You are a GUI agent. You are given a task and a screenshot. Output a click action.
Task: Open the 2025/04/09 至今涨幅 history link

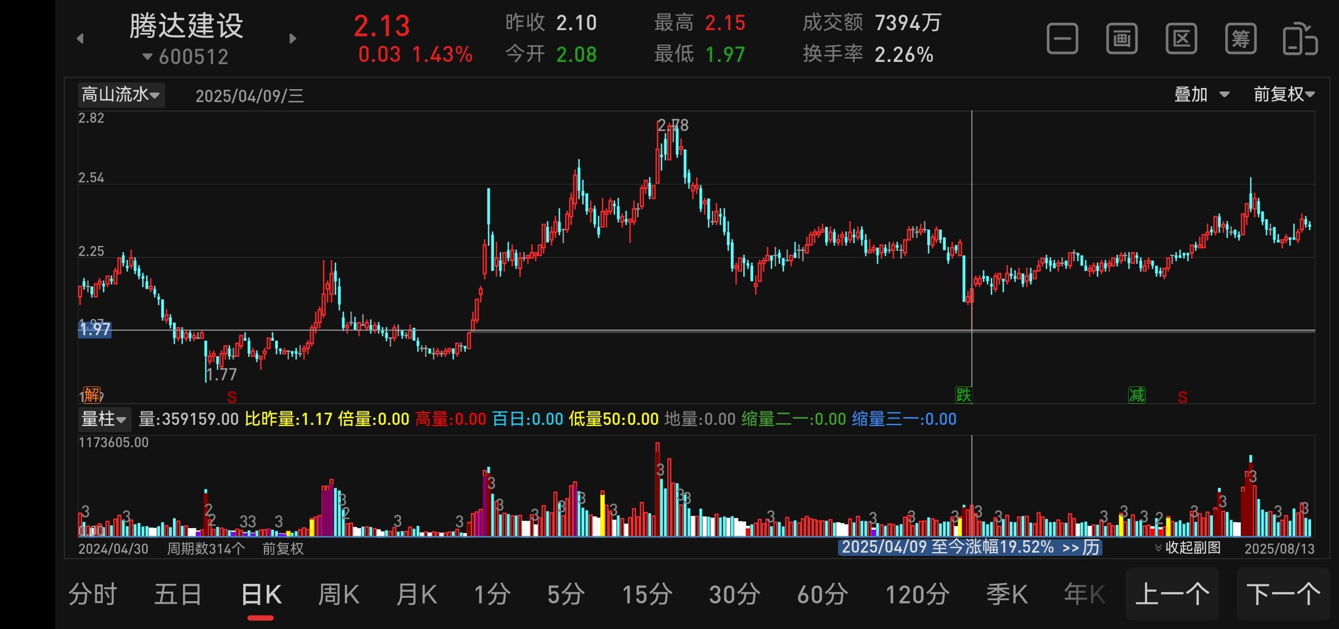(970, 547)
